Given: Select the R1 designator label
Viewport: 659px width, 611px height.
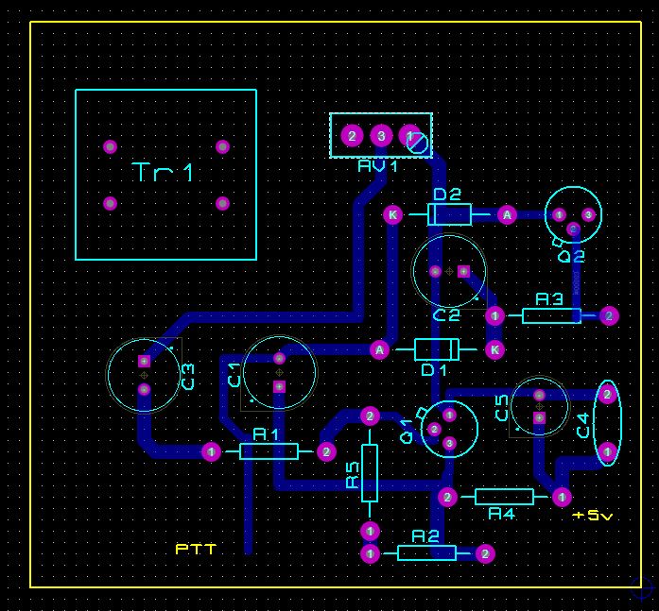Looking at the screenshot, I should coord(266,435).
